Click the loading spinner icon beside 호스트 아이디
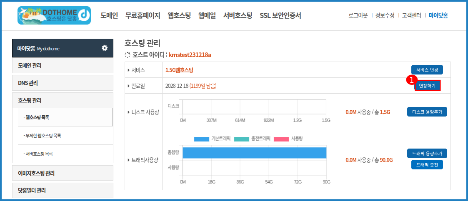The width and height of the screenshot is (468, 201). (x=128, y=55)
